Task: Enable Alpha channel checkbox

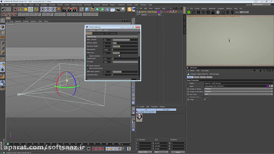Action: (x=88, y=66)
